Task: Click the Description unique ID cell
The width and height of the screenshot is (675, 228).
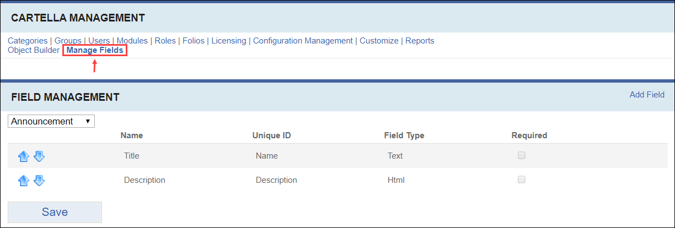Action: point(276,180)
